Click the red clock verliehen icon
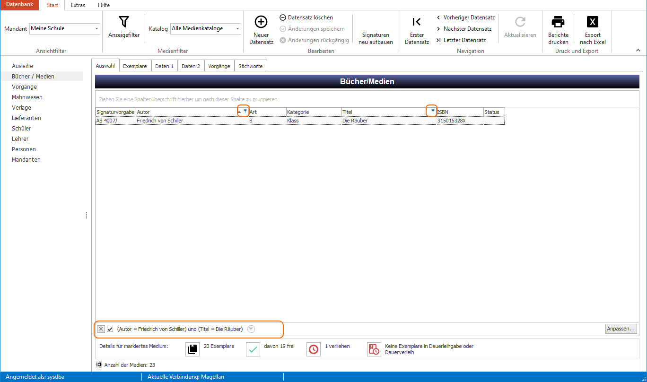647x382 pixels. tap(314, 349)
